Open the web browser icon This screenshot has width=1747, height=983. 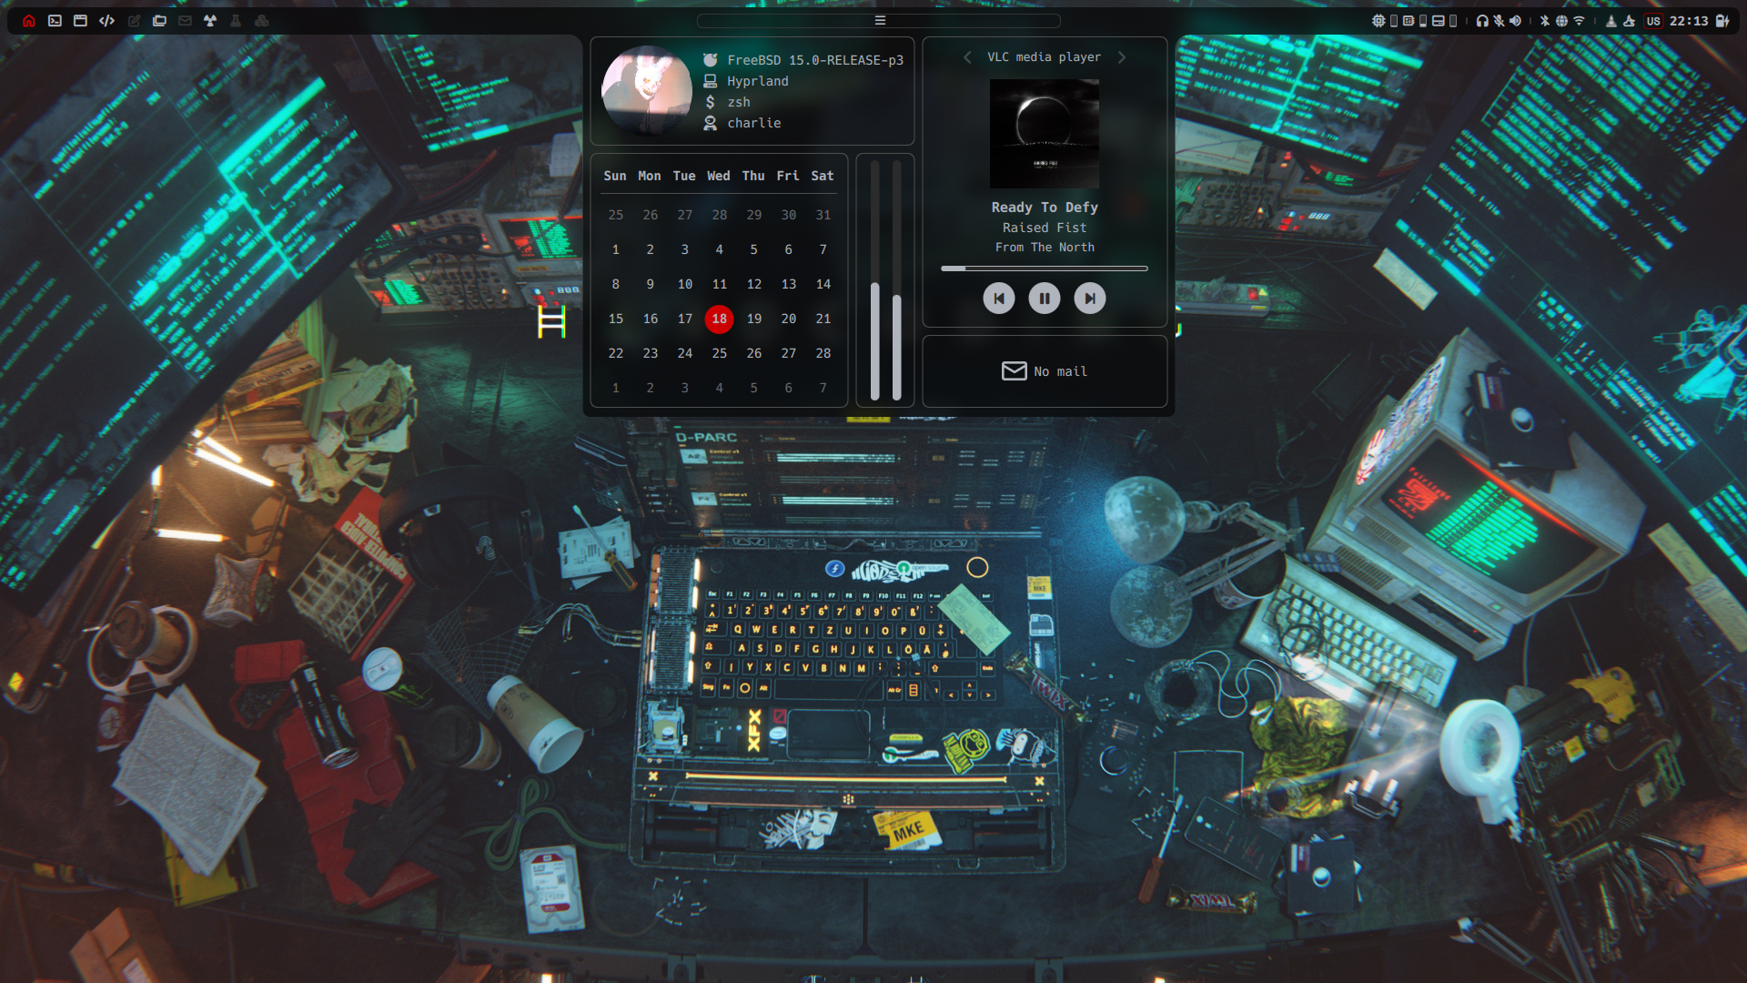81,20
